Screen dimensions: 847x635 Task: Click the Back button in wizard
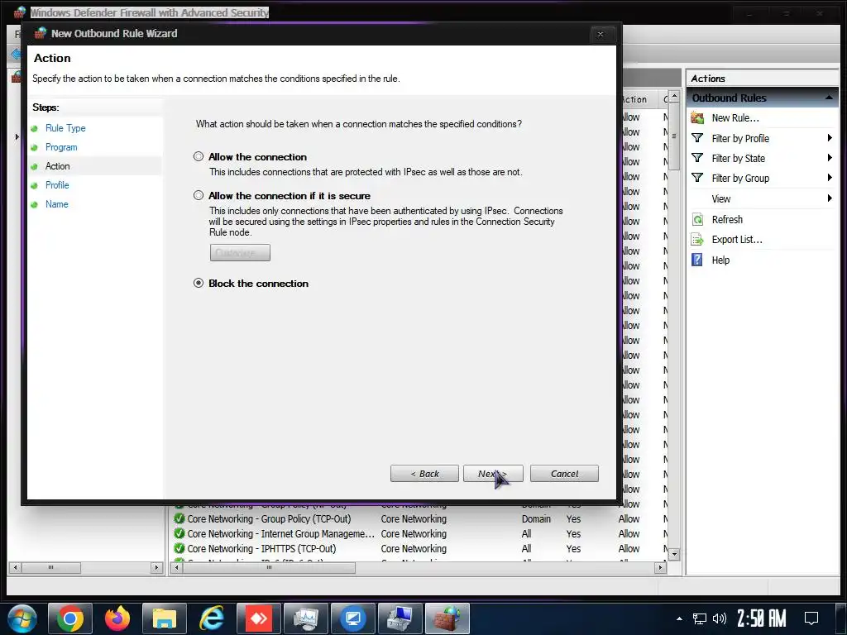point(424,474)
